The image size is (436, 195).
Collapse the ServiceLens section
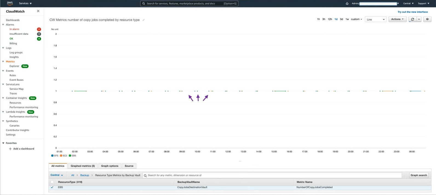3,84
